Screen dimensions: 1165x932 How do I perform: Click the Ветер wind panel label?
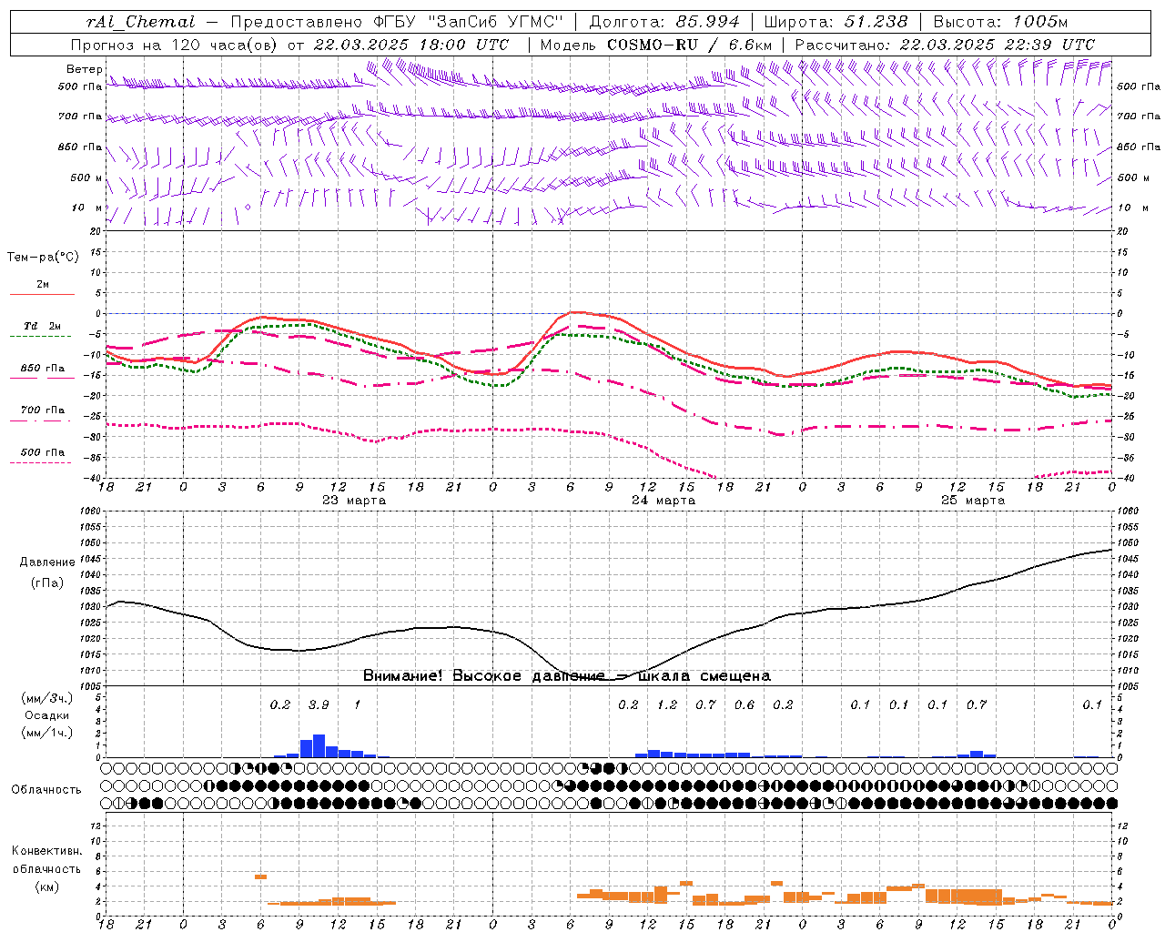[84, 69]
